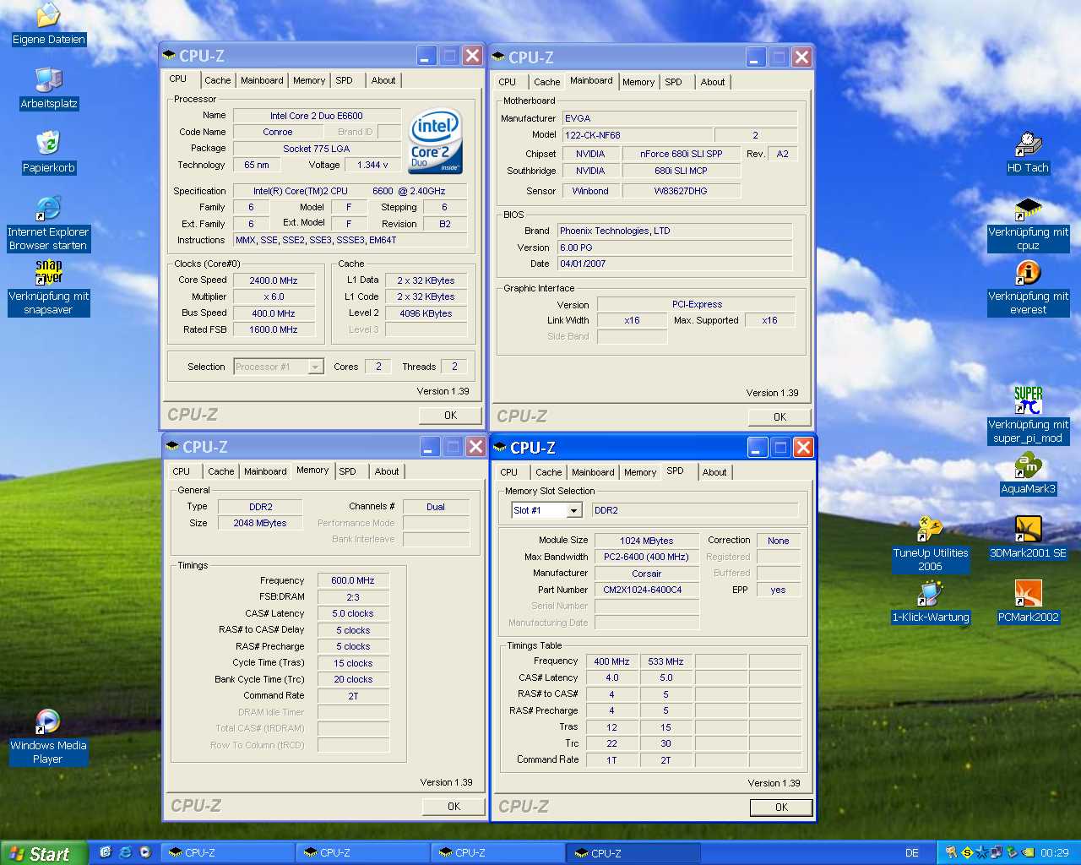Open the Processor #1 selection dropdown
Screen dimensions: 1081x865
[315, 367]
